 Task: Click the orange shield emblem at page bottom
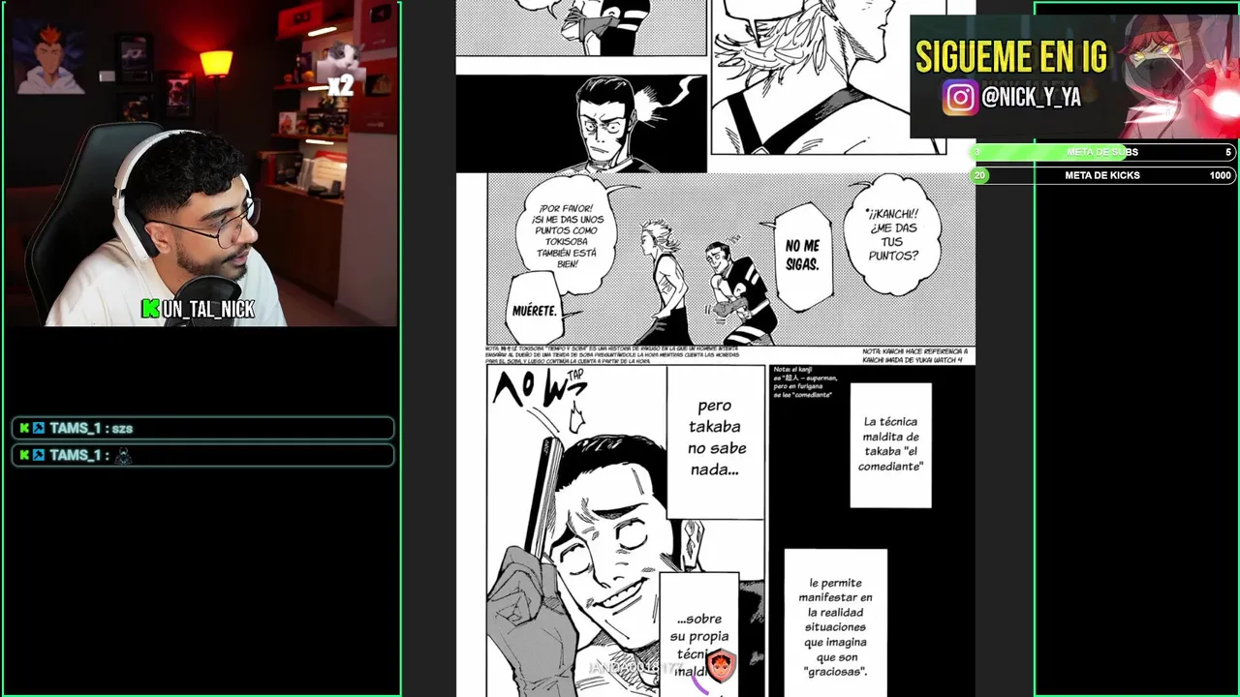pos(720,664)
